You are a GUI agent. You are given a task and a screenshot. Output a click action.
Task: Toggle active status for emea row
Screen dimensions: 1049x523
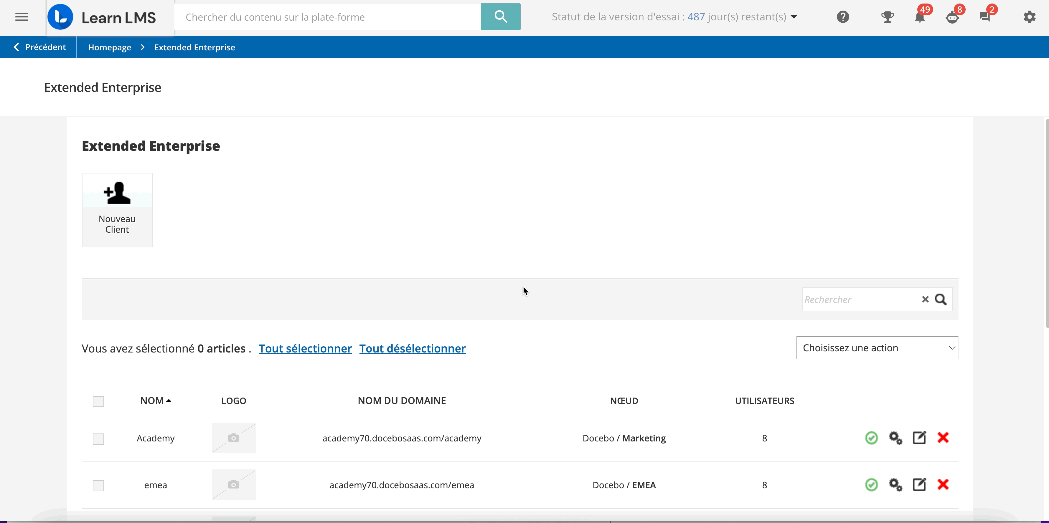tap(871, 485)
